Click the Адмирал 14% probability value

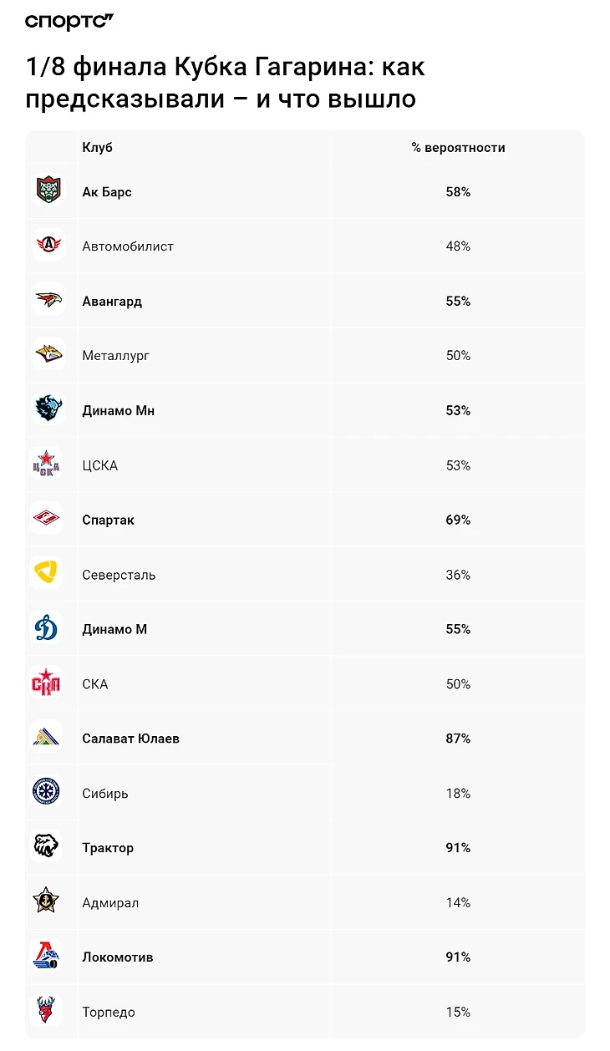[x=458, y=903]
